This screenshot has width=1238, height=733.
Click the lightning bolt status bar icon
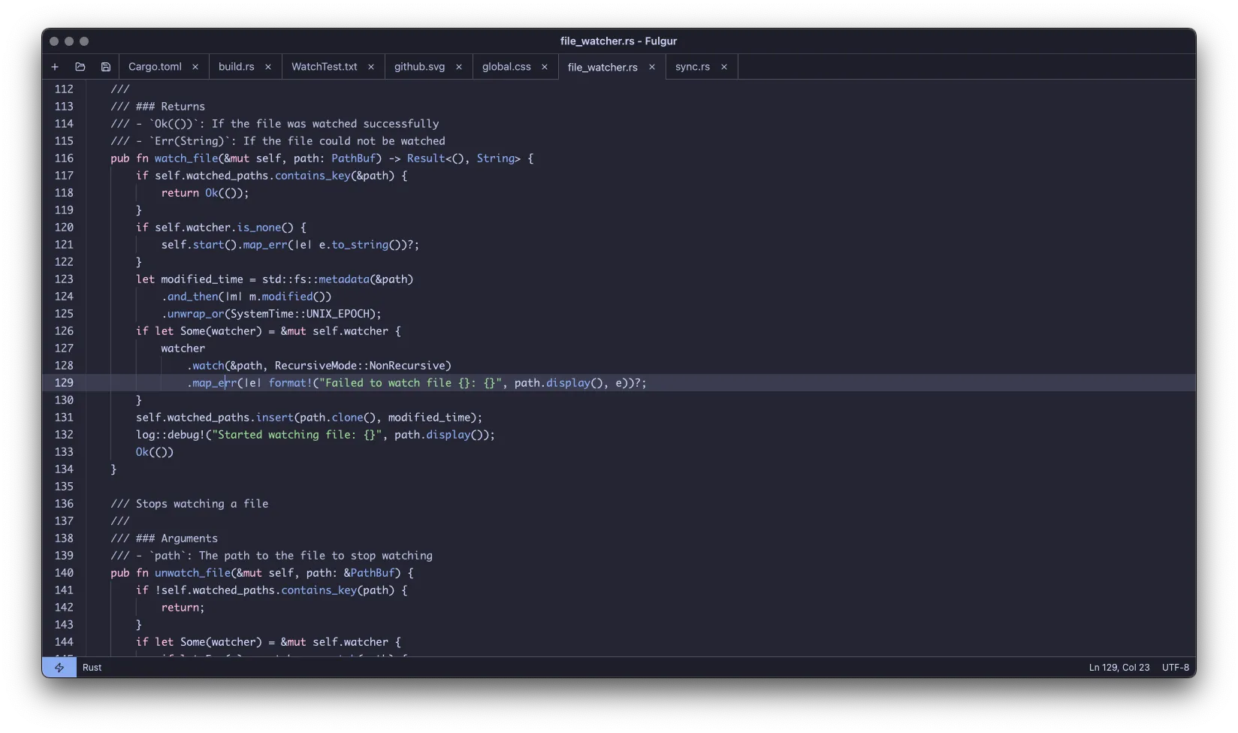(59, 668)
